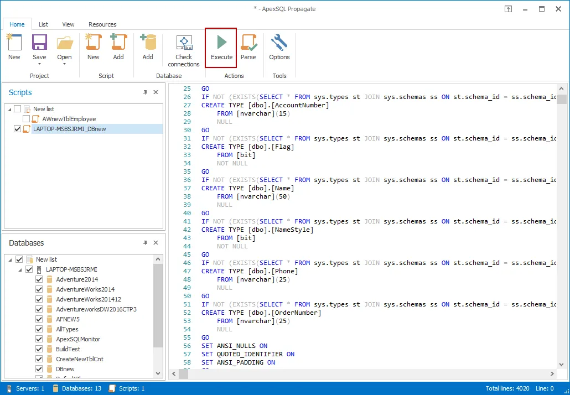This screenshot has height=395, width=570.
Task: Click Add database cylinder icon
Action: pos(148,43)
